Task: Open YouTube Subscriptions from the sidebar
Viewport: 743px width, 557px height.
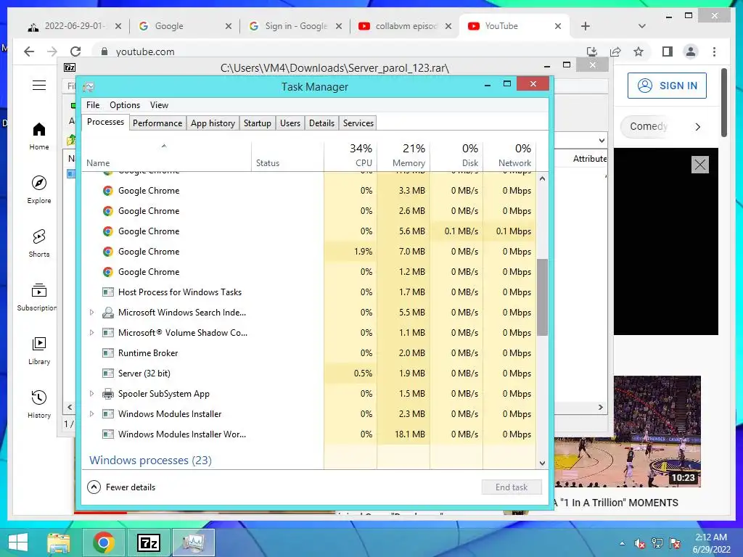Action: [x=38, y=297]
